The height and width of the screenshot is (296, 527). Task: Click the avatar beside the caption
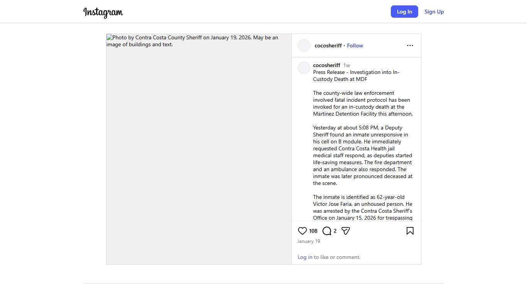(304, 68)
